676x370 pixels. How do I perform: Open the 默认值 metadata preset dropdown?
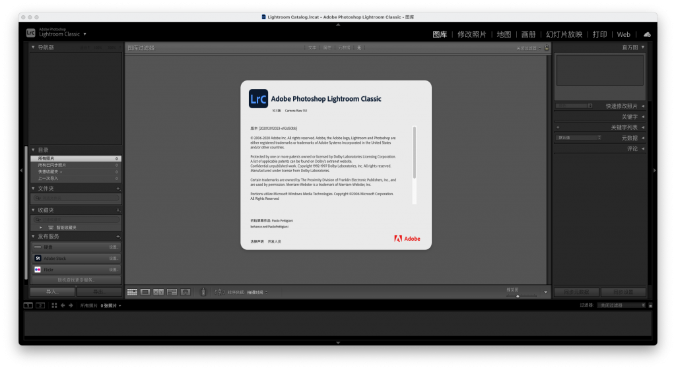coord(578,138)
